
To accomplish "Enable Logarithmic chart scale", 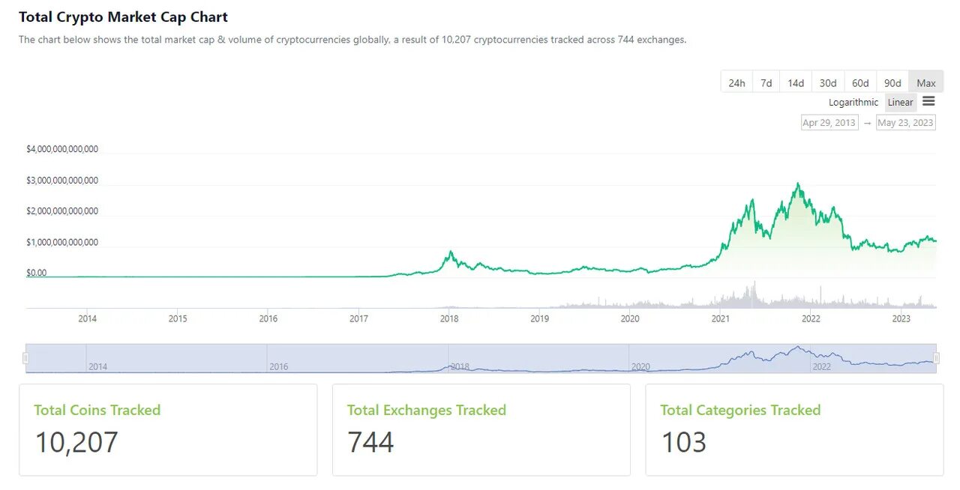I will (x=853, y=103).
